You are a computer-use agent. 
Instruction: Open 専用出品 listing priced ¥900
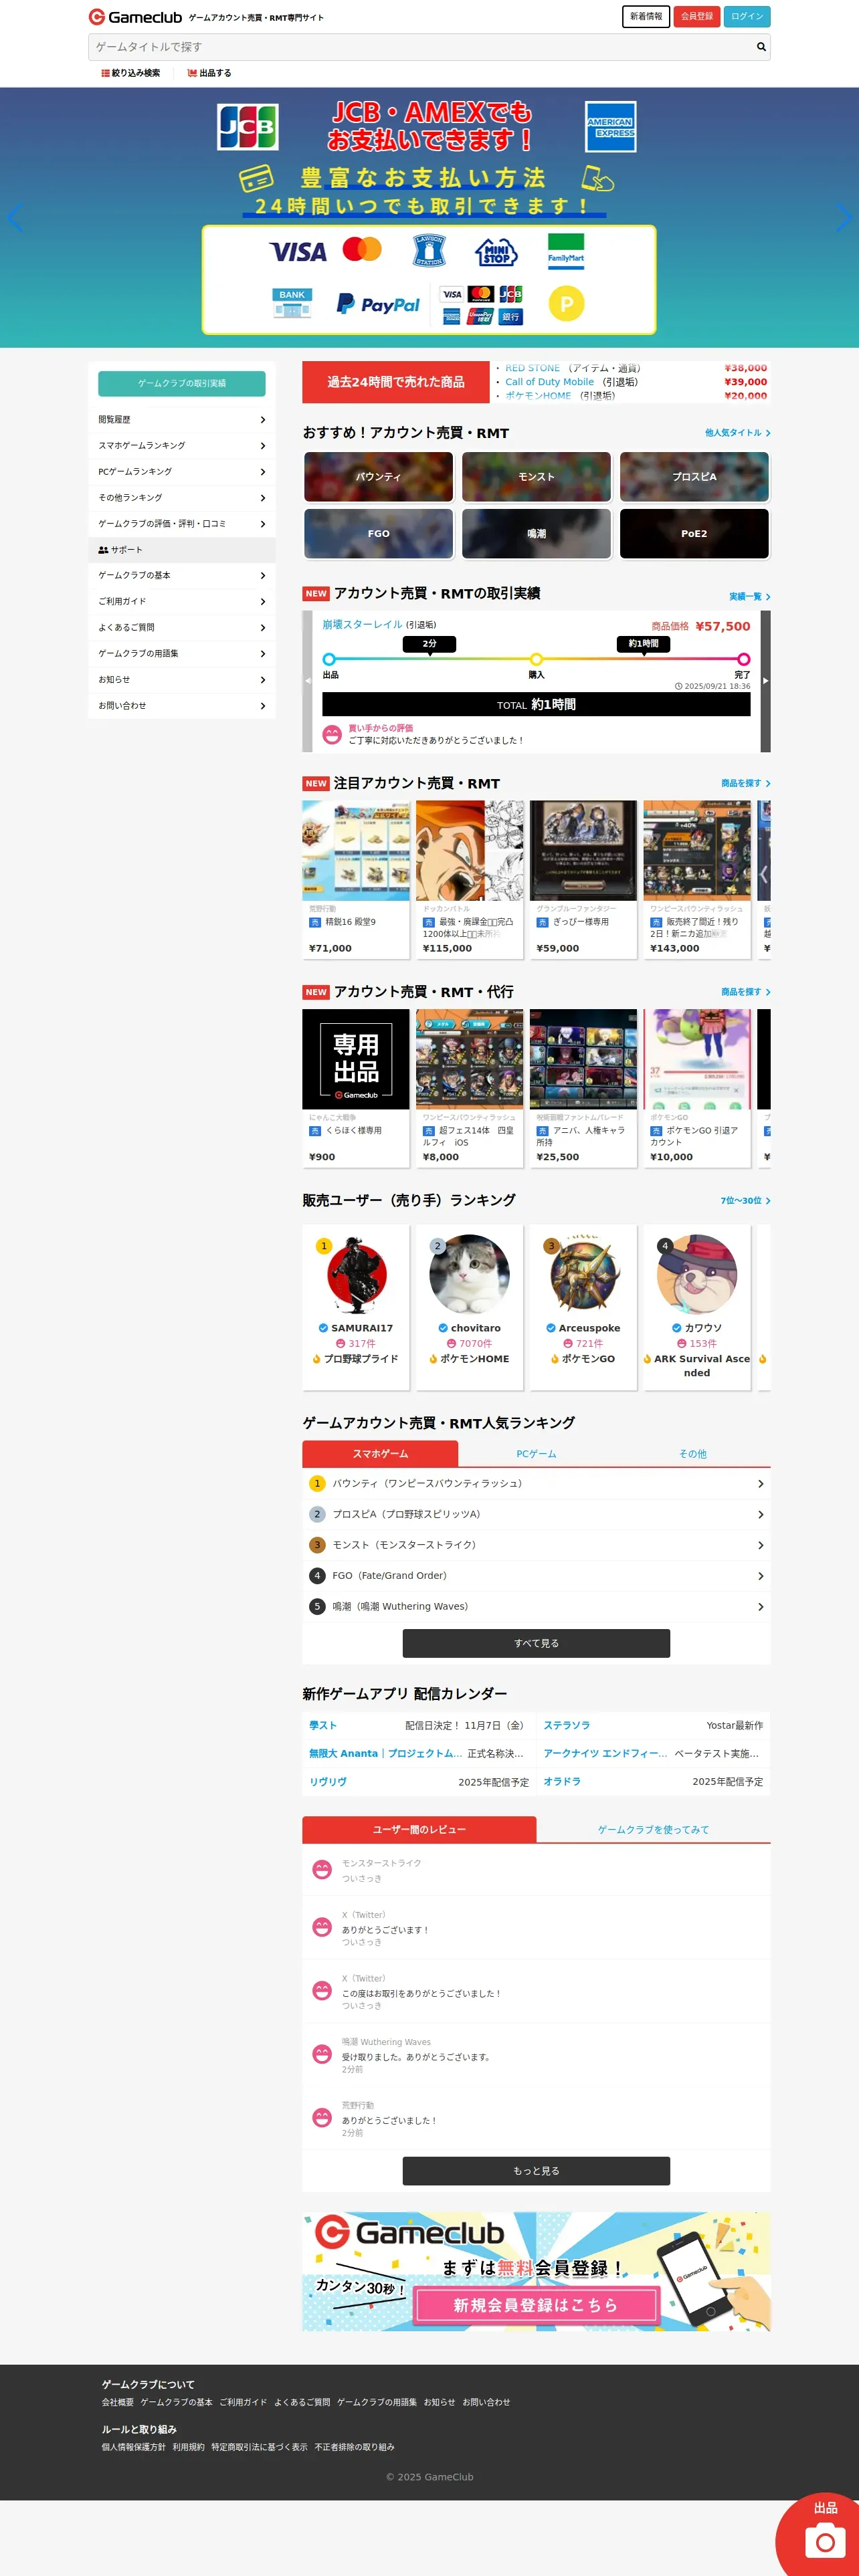tap(356, 1088)
